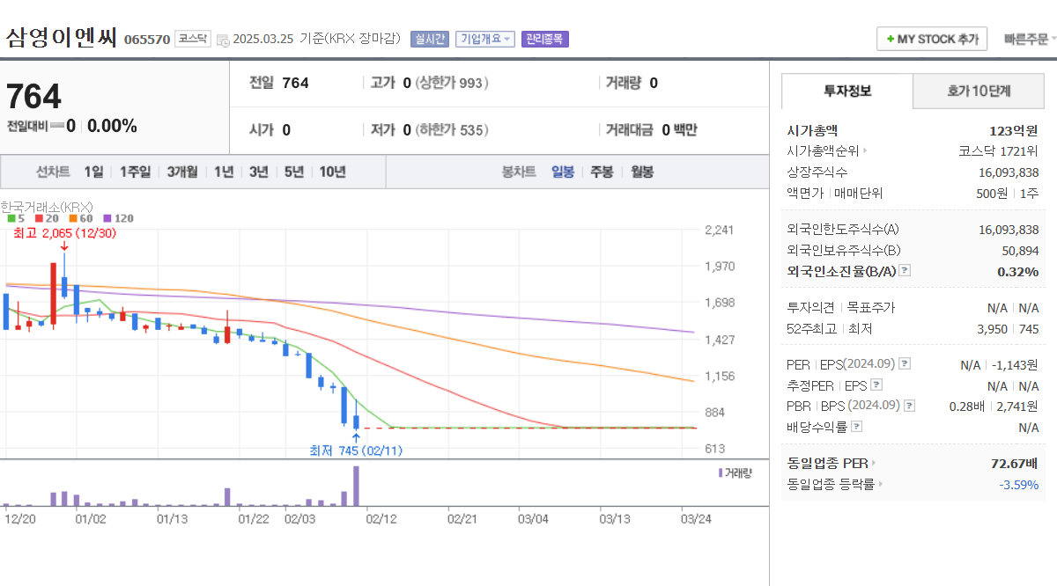
Task: Click the 실시간 badge button
Action: 430,40
